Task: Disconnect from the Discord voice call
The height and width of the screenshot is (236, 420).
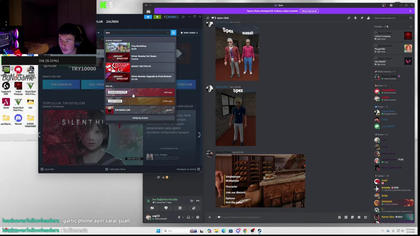Action: [198, 201]
